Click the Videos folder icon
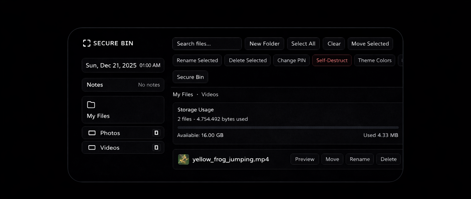This screenshot has width=471, height=199. (x=92, y=147)
